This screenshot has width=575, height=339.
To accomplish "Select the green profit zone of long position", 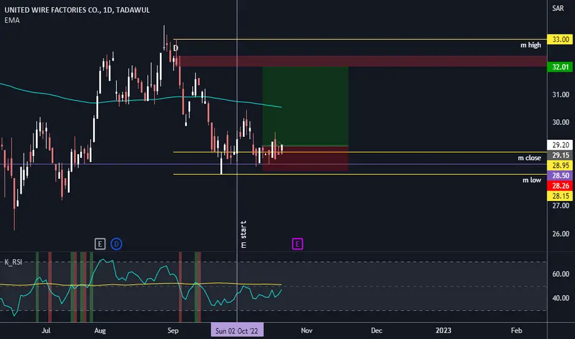I will click(x=305, y=106).
